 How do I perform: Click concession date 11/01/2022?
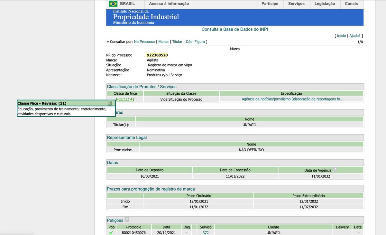coord(235,176)
